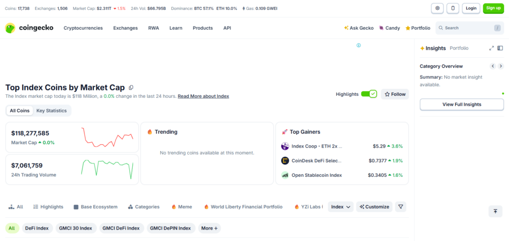Click the Insights sparkle icon
Image resolution: width=509 pixels, height=241 pixels.
click(423, 48)
